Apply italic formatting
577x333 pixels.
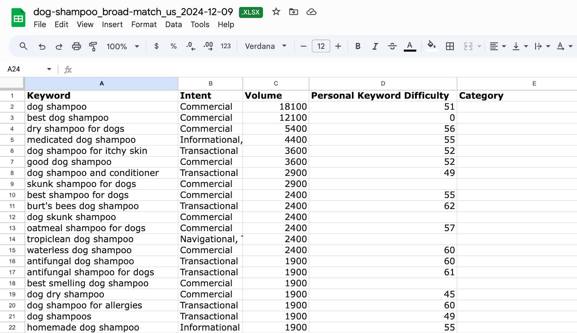[x=375, y=46]
